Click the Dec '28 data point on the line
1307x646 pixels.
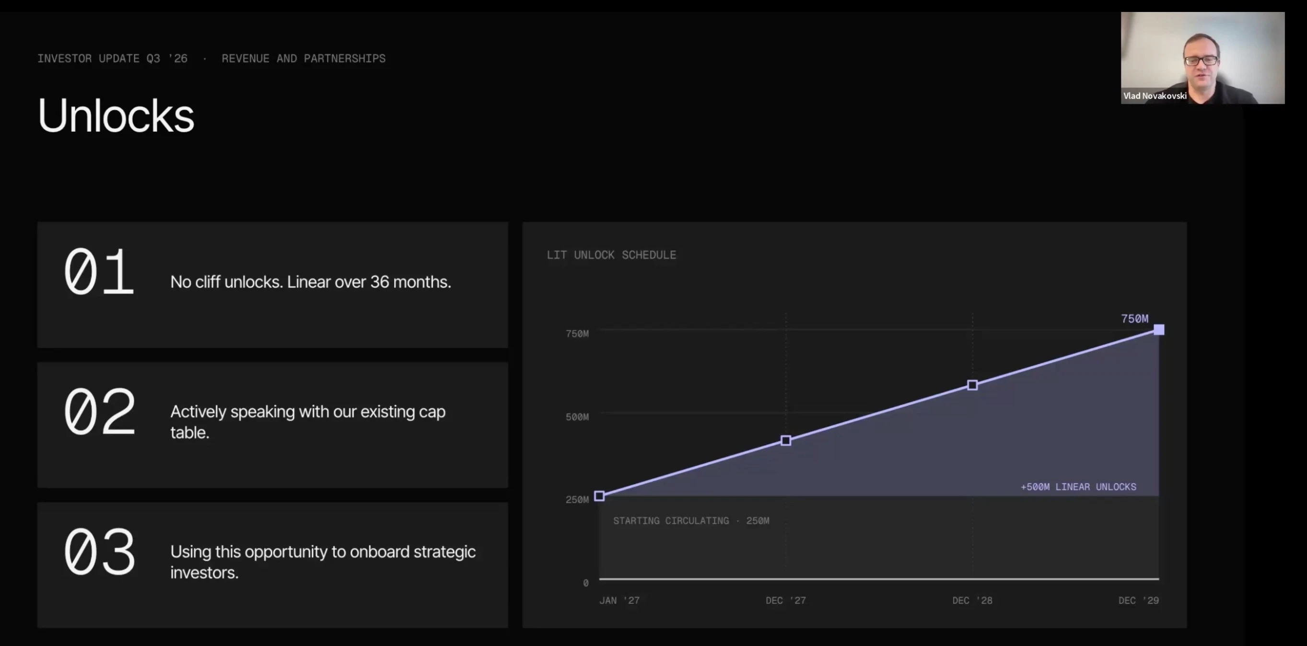[x=972, y=385]
